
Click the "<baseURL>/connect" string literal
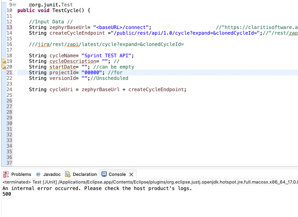121,27
